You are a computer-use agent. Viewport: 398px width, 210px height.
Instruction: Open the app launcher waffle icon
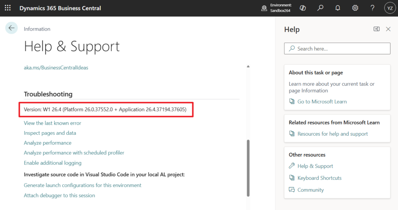(8, 8)
